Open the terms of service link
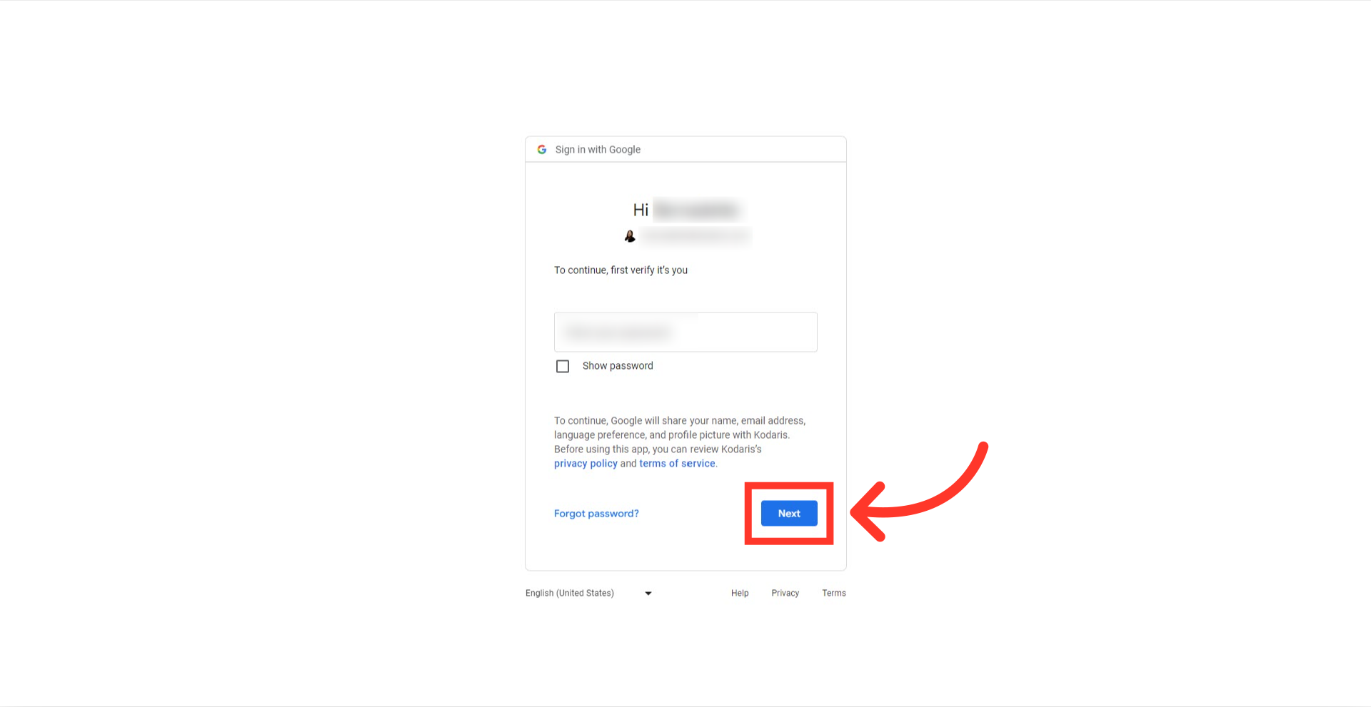Viewport: 1371px width, 707px height. point(677,463)
